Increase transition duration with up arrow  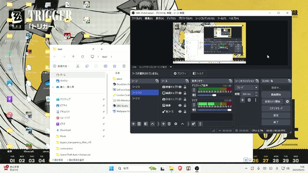click(256, 93)
